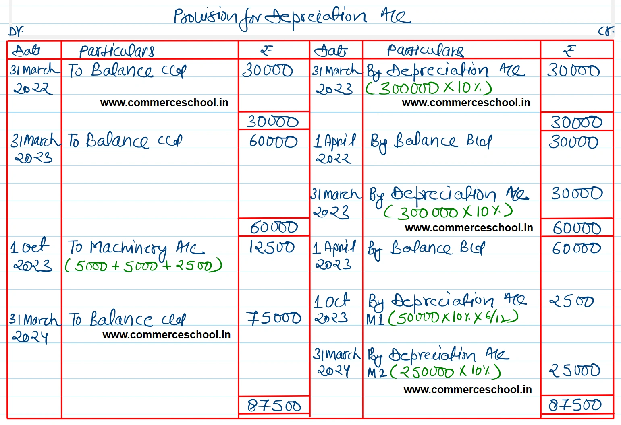Select "By Balance b/d" dated 1 April 2022
This screenshot has height=425, width=621.
(x=431, y=142)
